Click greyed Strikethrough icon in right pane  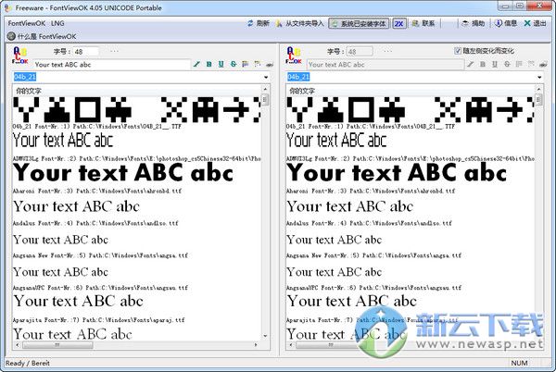[507, 64]
